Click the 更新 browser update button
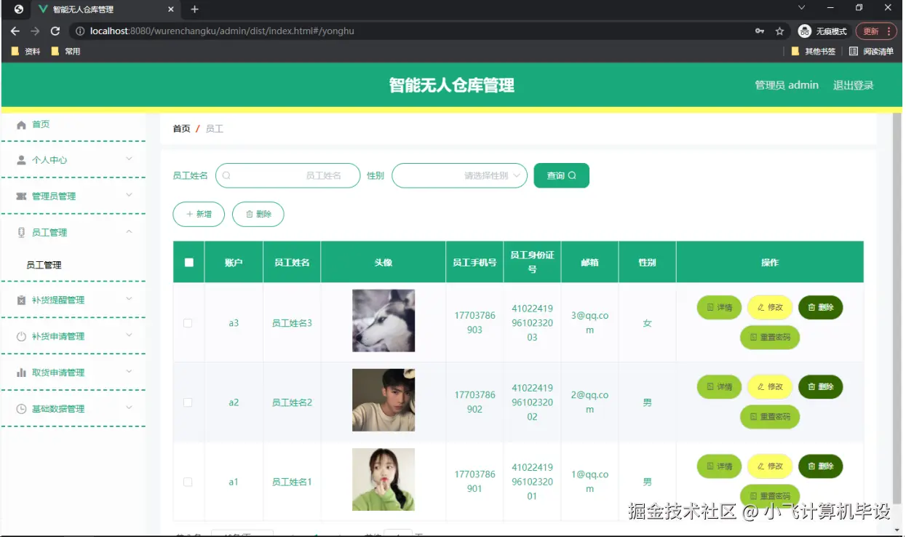Viewport: 906px width, 537px height. (876, 31)
